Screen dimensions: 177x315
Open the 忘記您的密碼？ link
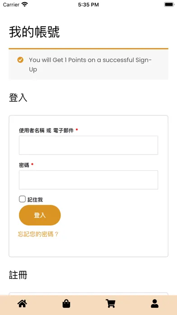[38, 234]
